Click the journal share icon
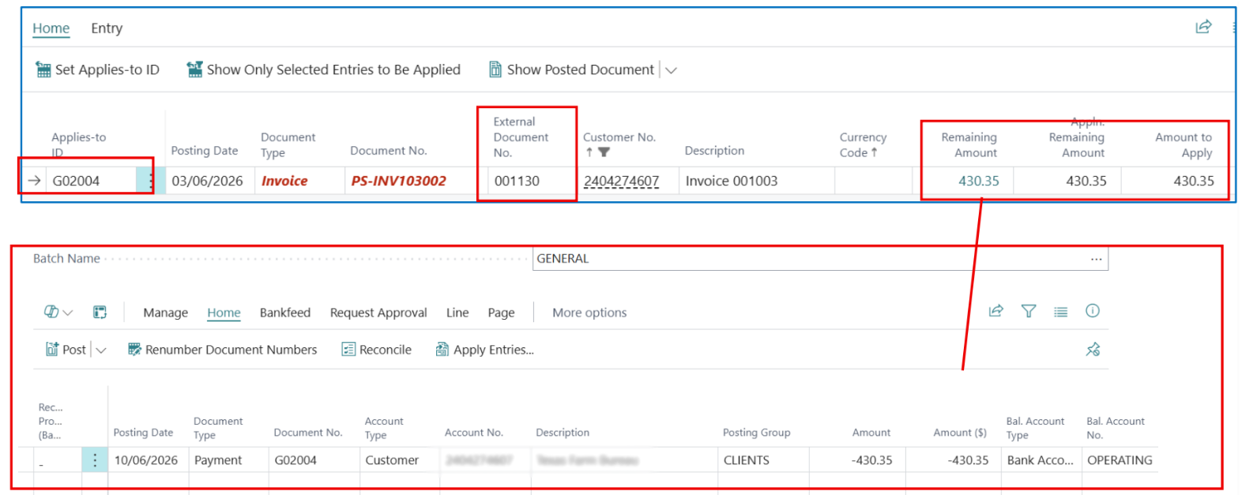The width and height of the screenshot is (1242, 495). point(996,311)
